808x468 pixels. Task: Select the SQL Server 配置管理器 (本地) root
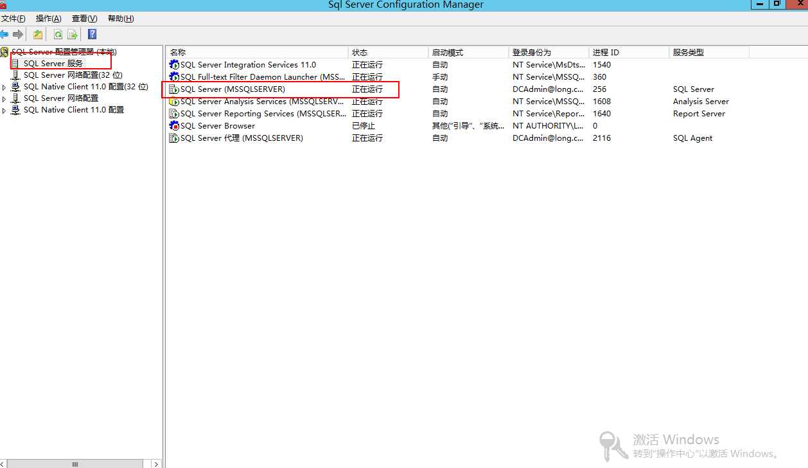[64, 51]
